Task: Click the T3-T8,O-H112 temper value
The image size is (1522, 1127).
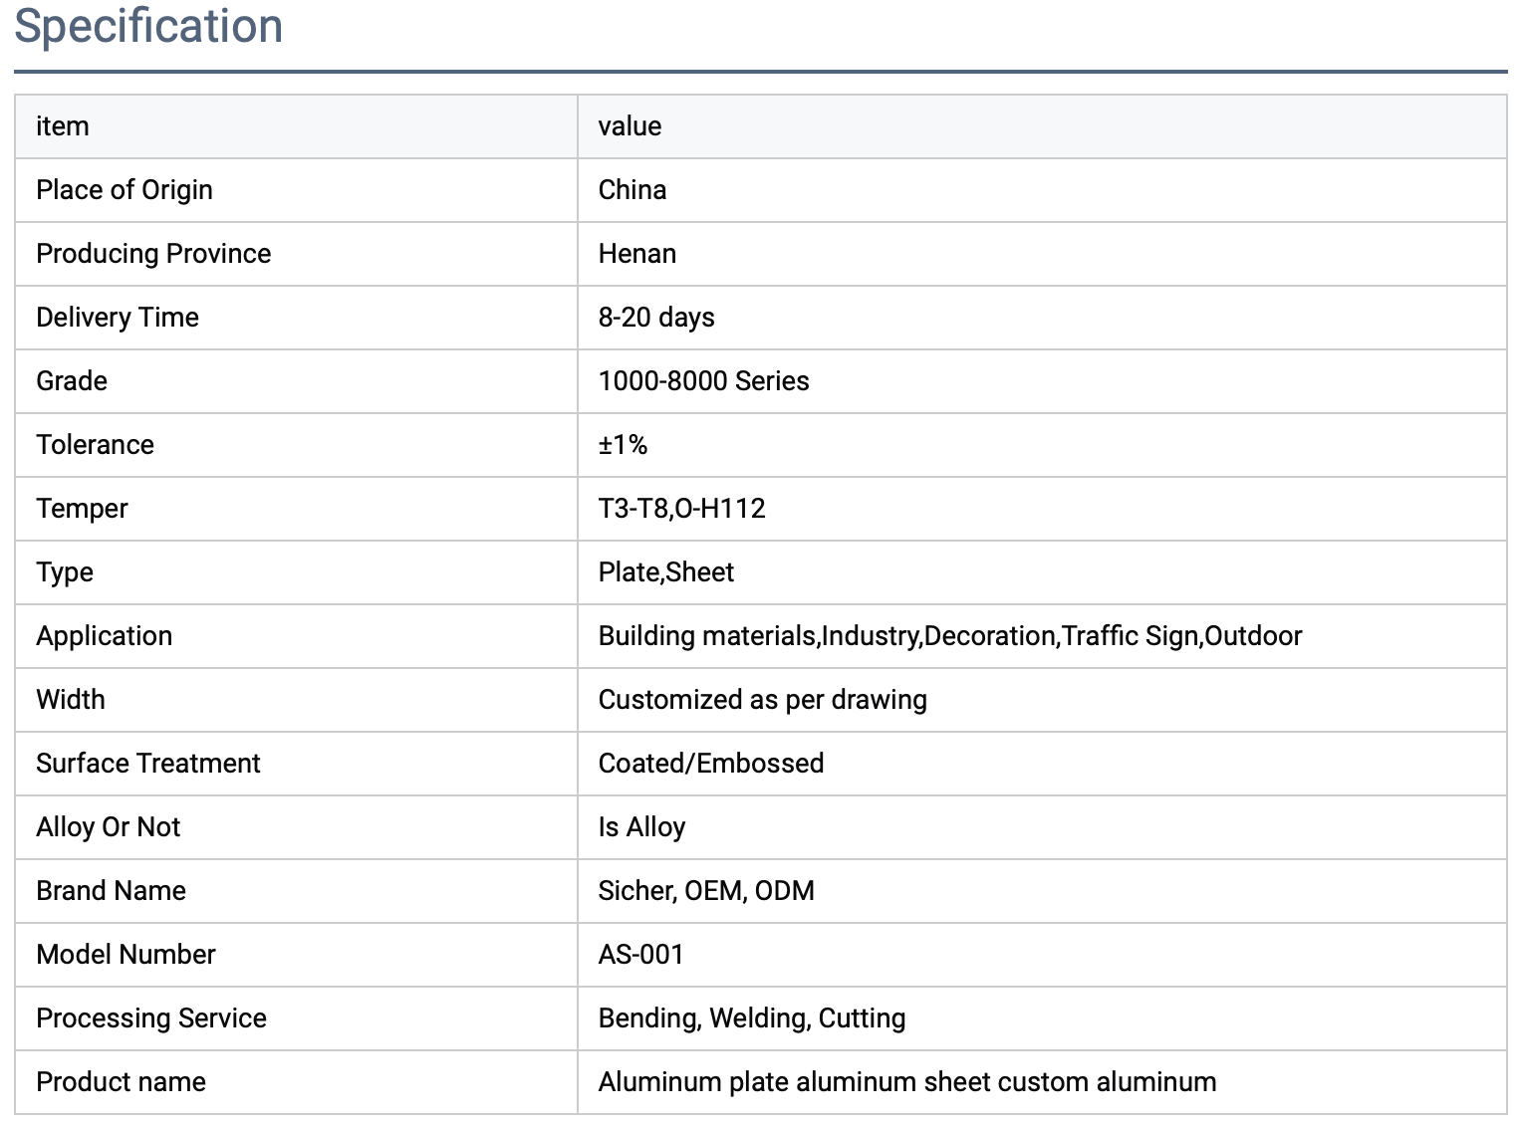Action: (x=681, y=509)
